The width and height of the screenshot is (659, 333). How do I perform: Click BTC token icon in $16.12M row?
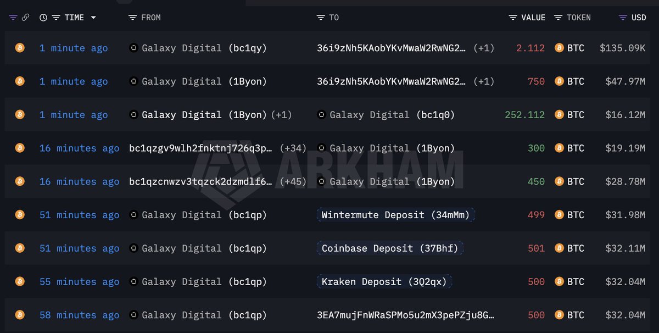click(x=560, y=114)
